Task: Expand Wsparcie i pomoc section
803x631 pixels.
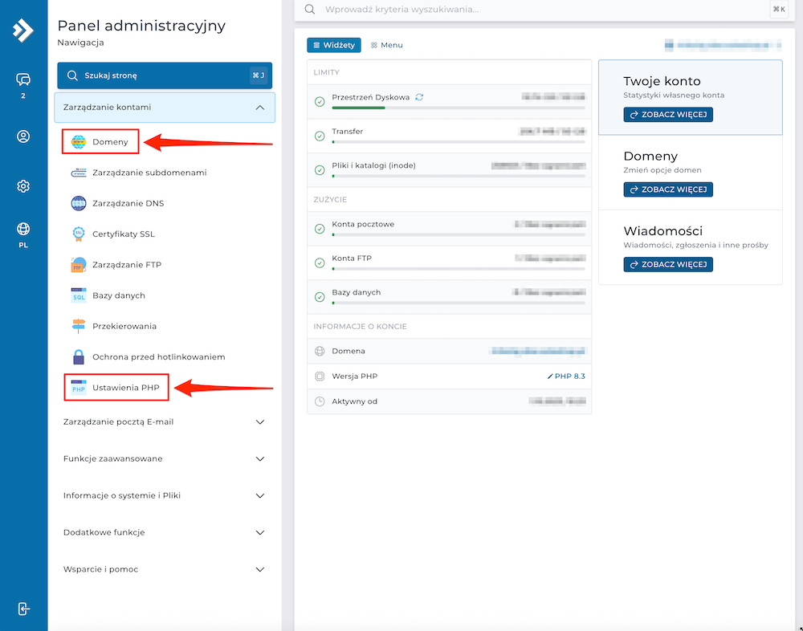Action: (165, 569)
